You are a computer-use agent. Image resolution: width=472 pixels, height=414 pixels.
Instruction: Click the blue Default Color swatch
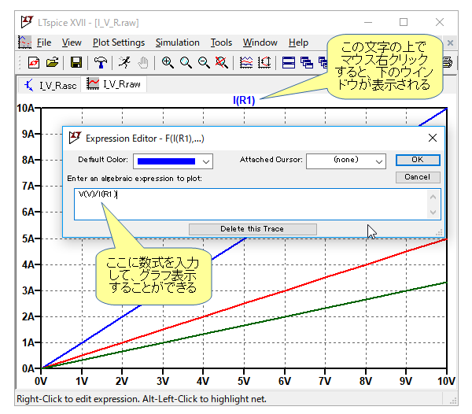pos(167,161)
